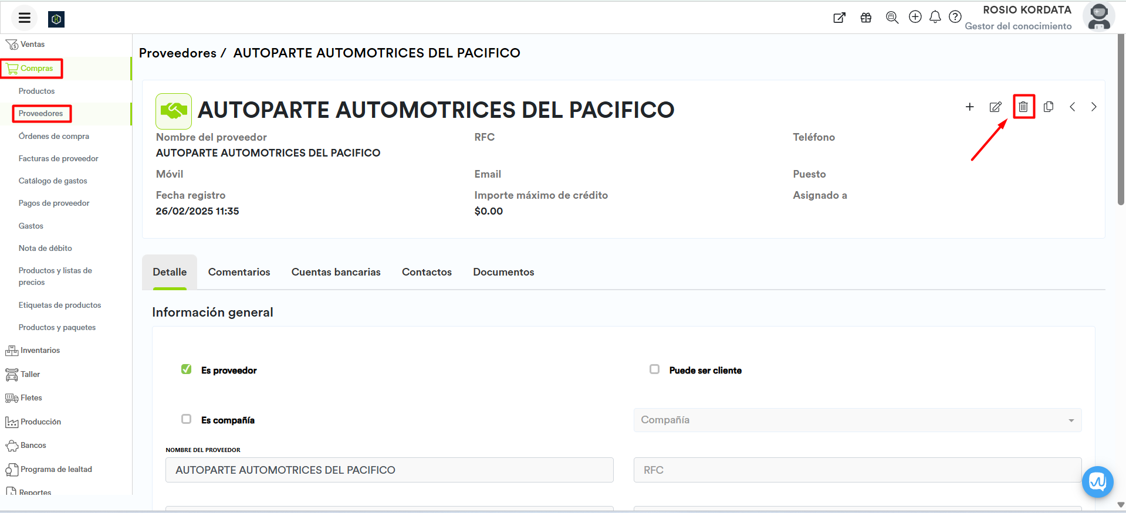Go to previous supplier record arrow
The height and width of the screenshot is (513, 1126).
pos(1072,107)
